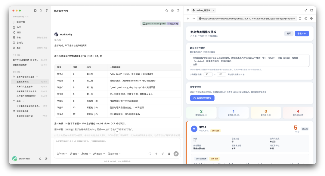Viewport: 325px width, 176px height.
Task: Expand the preview panel to fullscreen
Action: [306, 10]
